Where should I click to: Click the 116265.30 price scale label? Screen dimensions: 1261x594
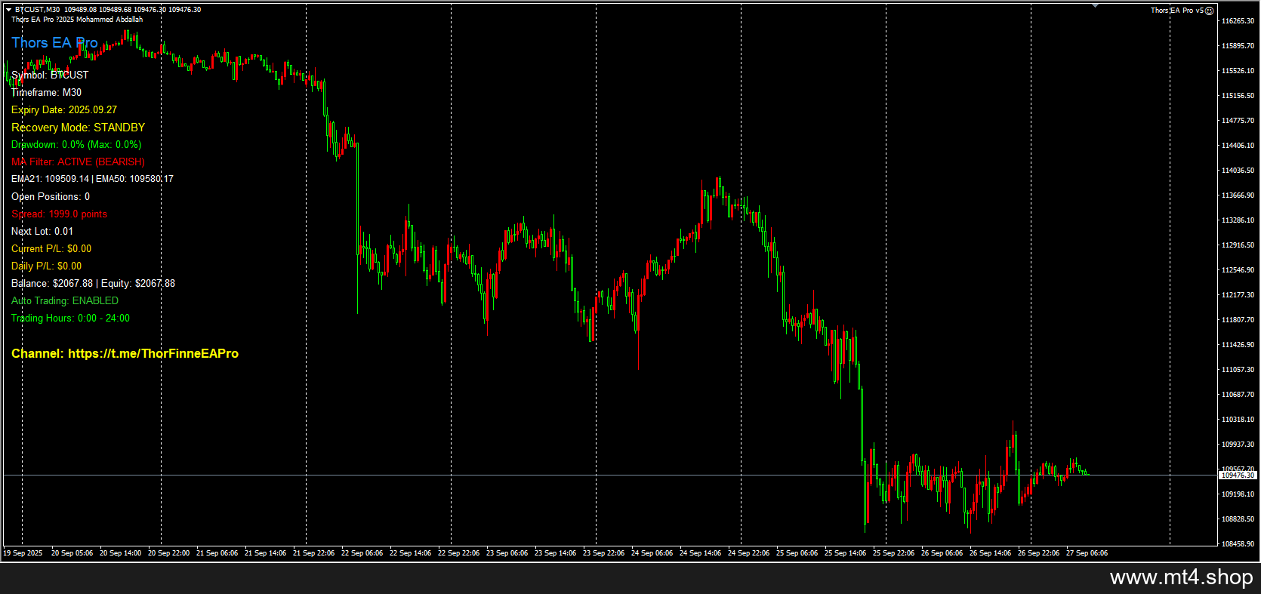pyautogui.click(x=1238, y=21)
